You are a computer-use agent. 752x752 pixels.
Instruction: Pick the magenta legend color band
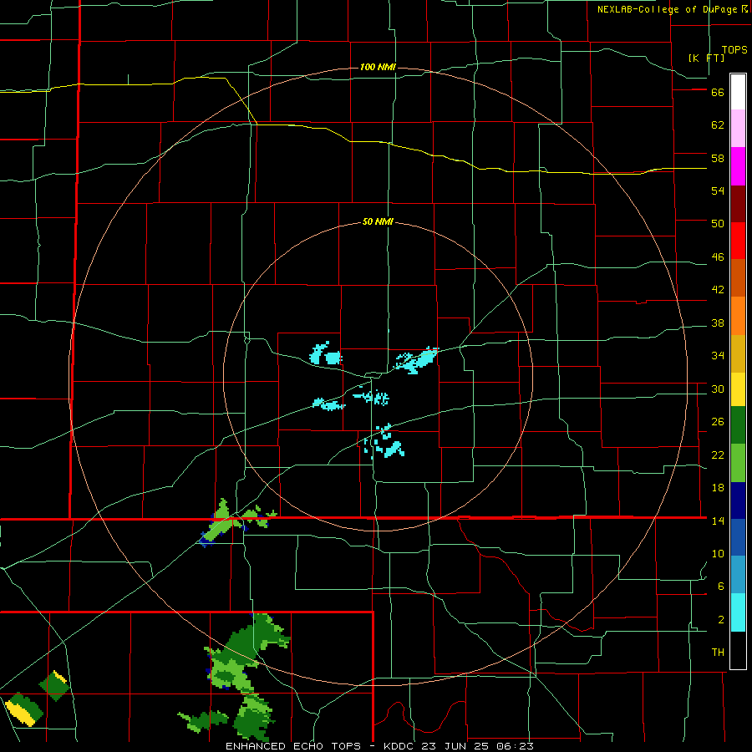coord(738,166)
